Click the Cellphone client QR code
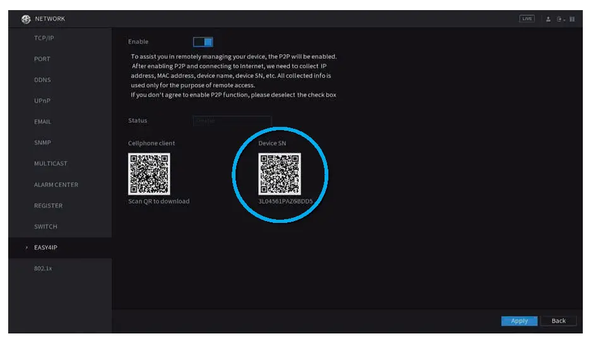Image resolution: width=591 pixels, height=341 pixels. tap(149, 174)
